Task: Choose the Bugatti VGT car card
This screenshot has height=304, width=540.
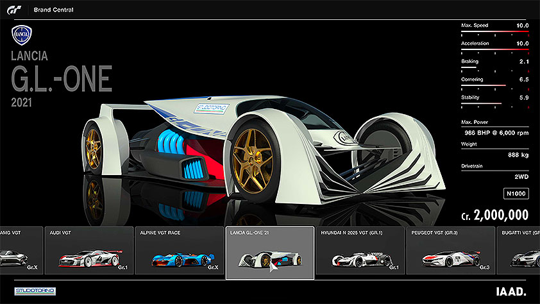Action: [518, 250]
